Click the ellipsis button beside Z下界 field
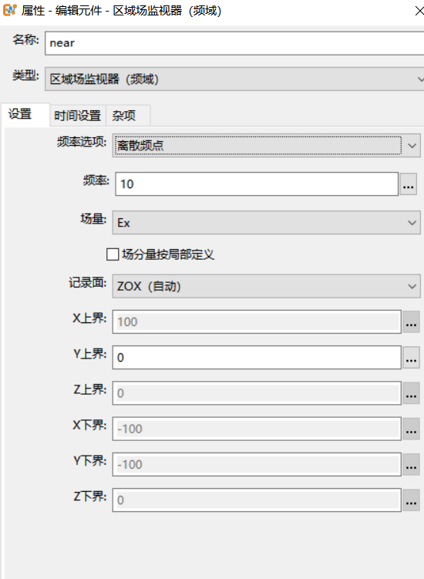This screenshot has height=579, width=424. tap(411, 500)
